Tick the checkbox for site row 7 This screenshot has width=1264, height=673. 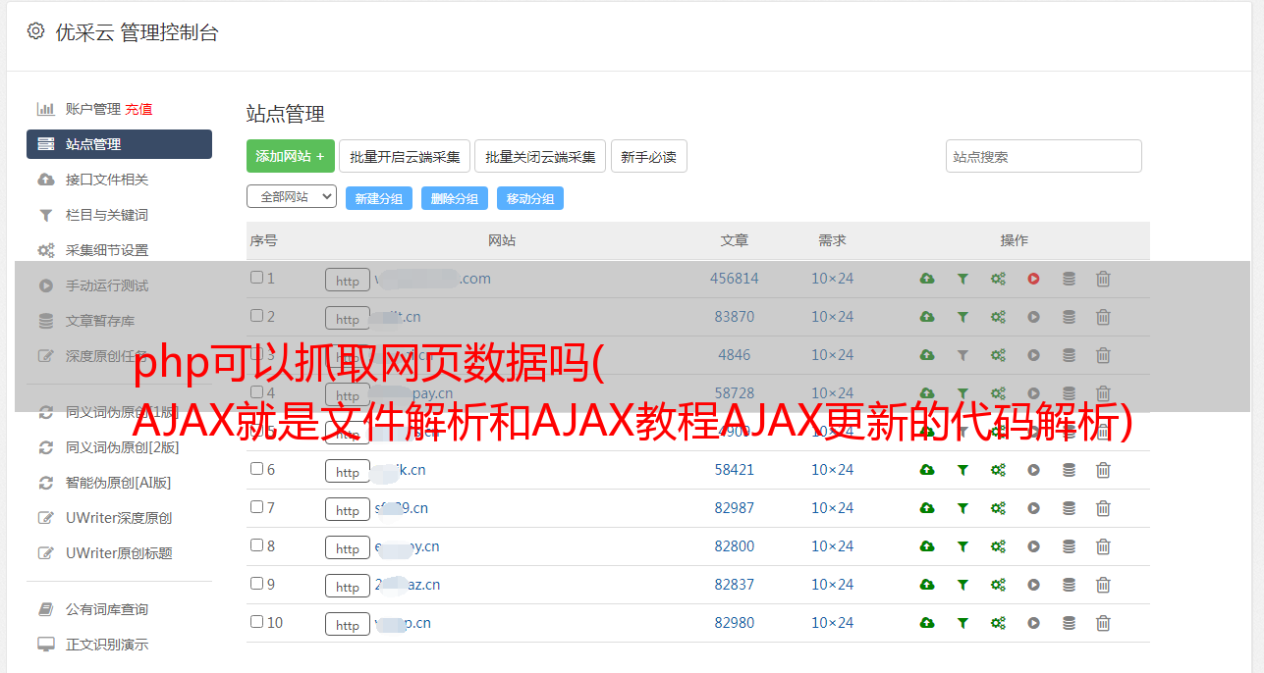point(256,507)
